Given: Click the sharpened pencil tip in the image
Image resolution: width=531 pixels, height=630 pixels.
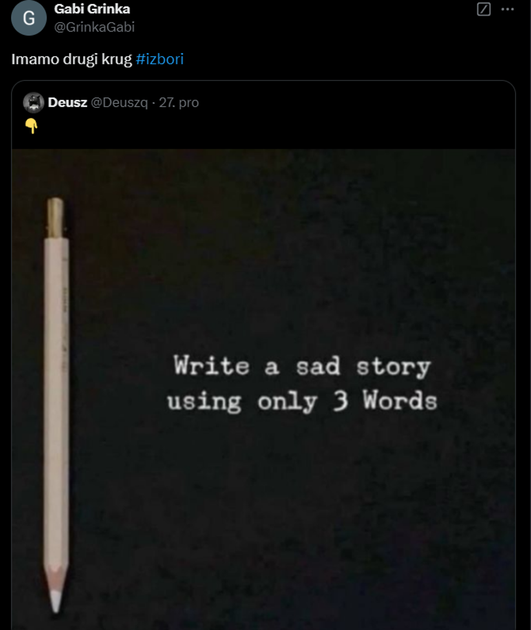Looking at the screenshot, I should (55, 601).
